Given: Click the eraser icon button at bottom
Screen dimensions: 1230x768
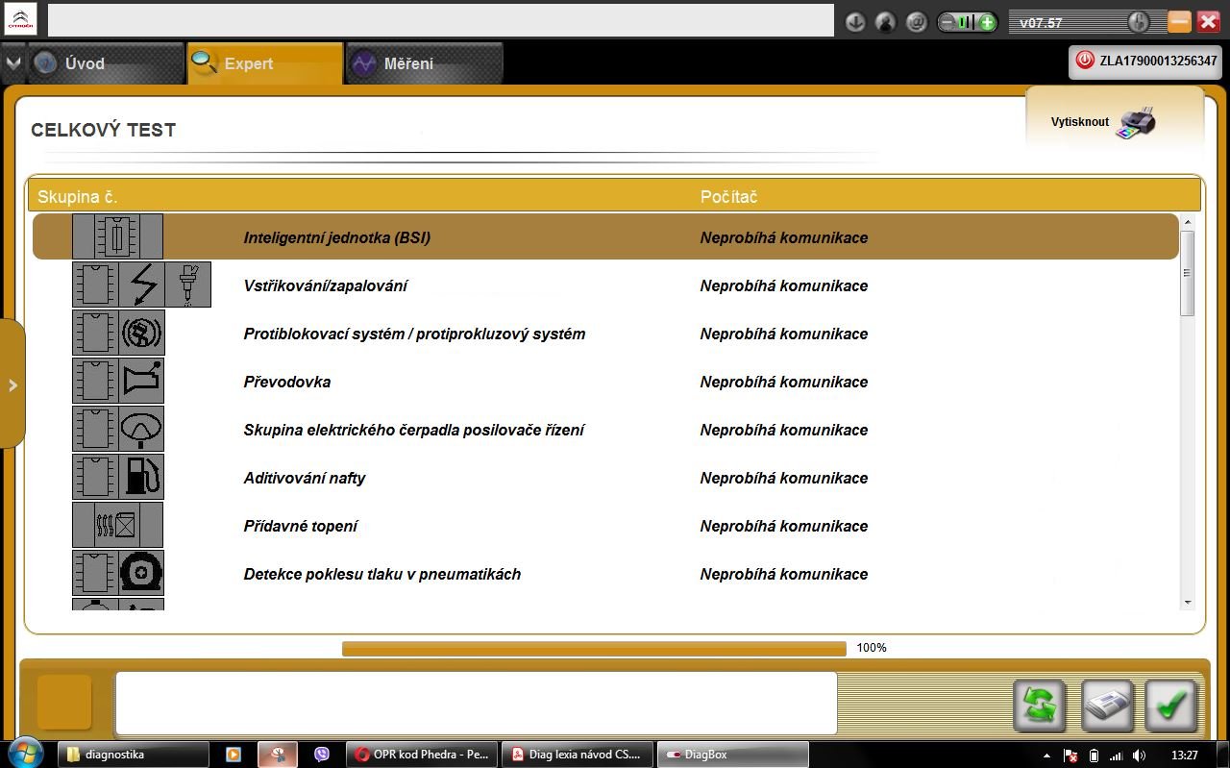Looking at the screenshot, I should point(1108,706).
